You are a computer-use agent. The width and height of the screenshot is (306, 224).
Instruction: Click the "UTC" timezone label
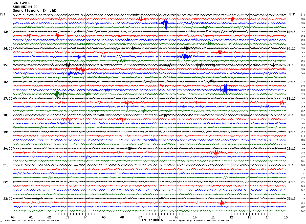292,14
